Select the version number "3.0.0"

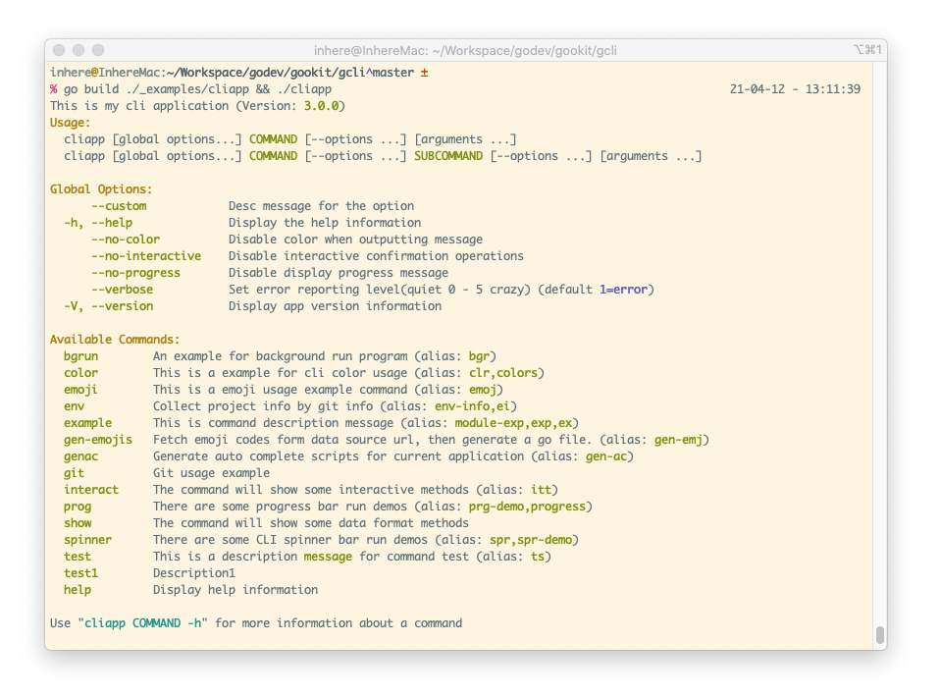pyautogui.click(x=320, y=105)
